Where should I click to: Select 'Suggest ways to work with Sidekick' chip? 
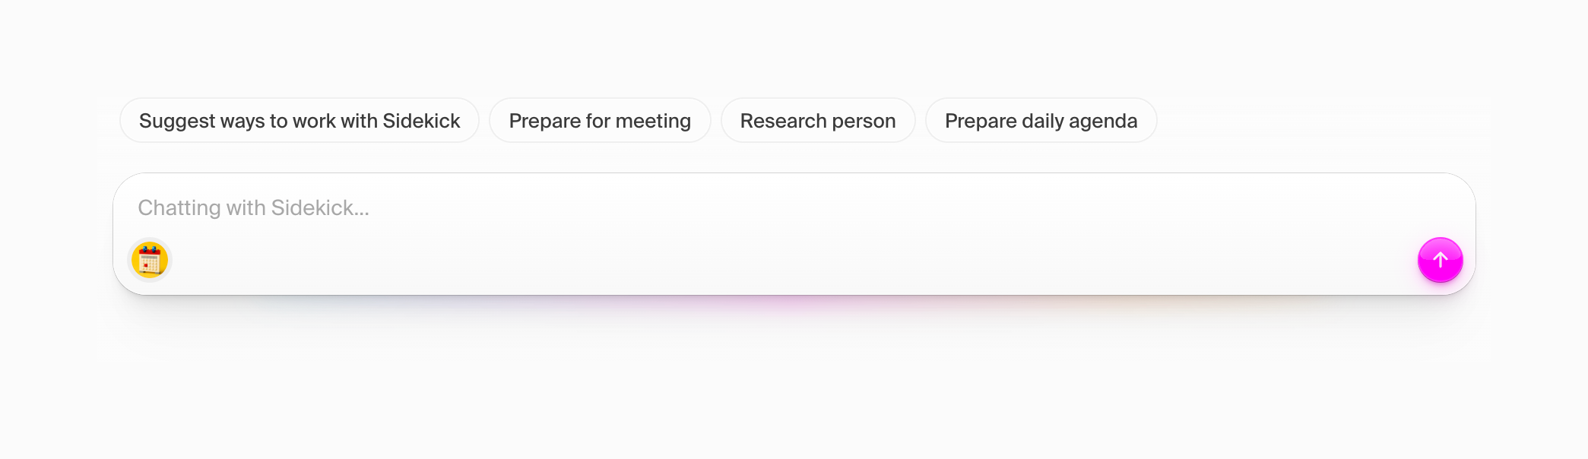click(x=300, y=120)
